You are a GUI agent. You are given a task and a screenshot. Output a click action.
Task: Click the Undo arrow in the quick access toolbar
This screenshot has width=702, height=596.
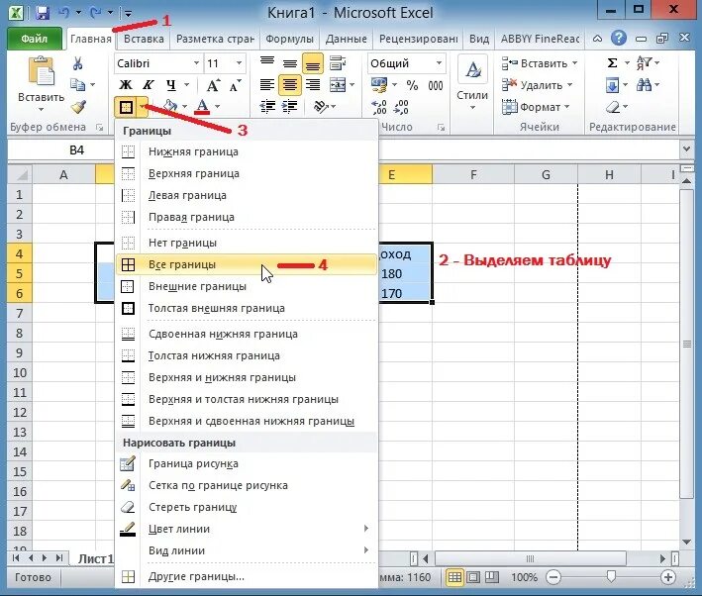[x=64, y=13]
